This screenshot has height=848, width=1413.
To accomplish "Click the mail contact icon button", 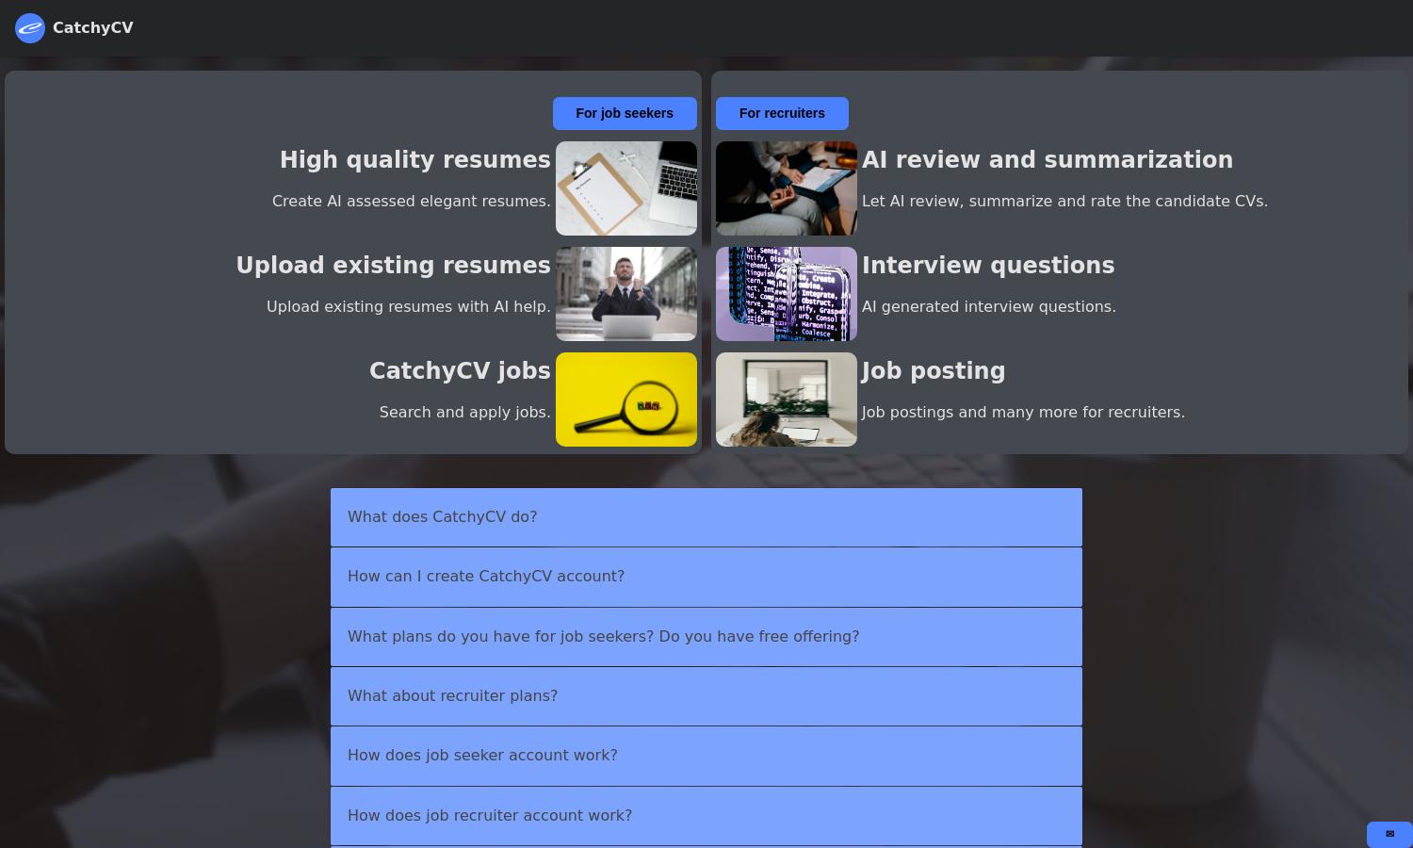I will 1389,834.
